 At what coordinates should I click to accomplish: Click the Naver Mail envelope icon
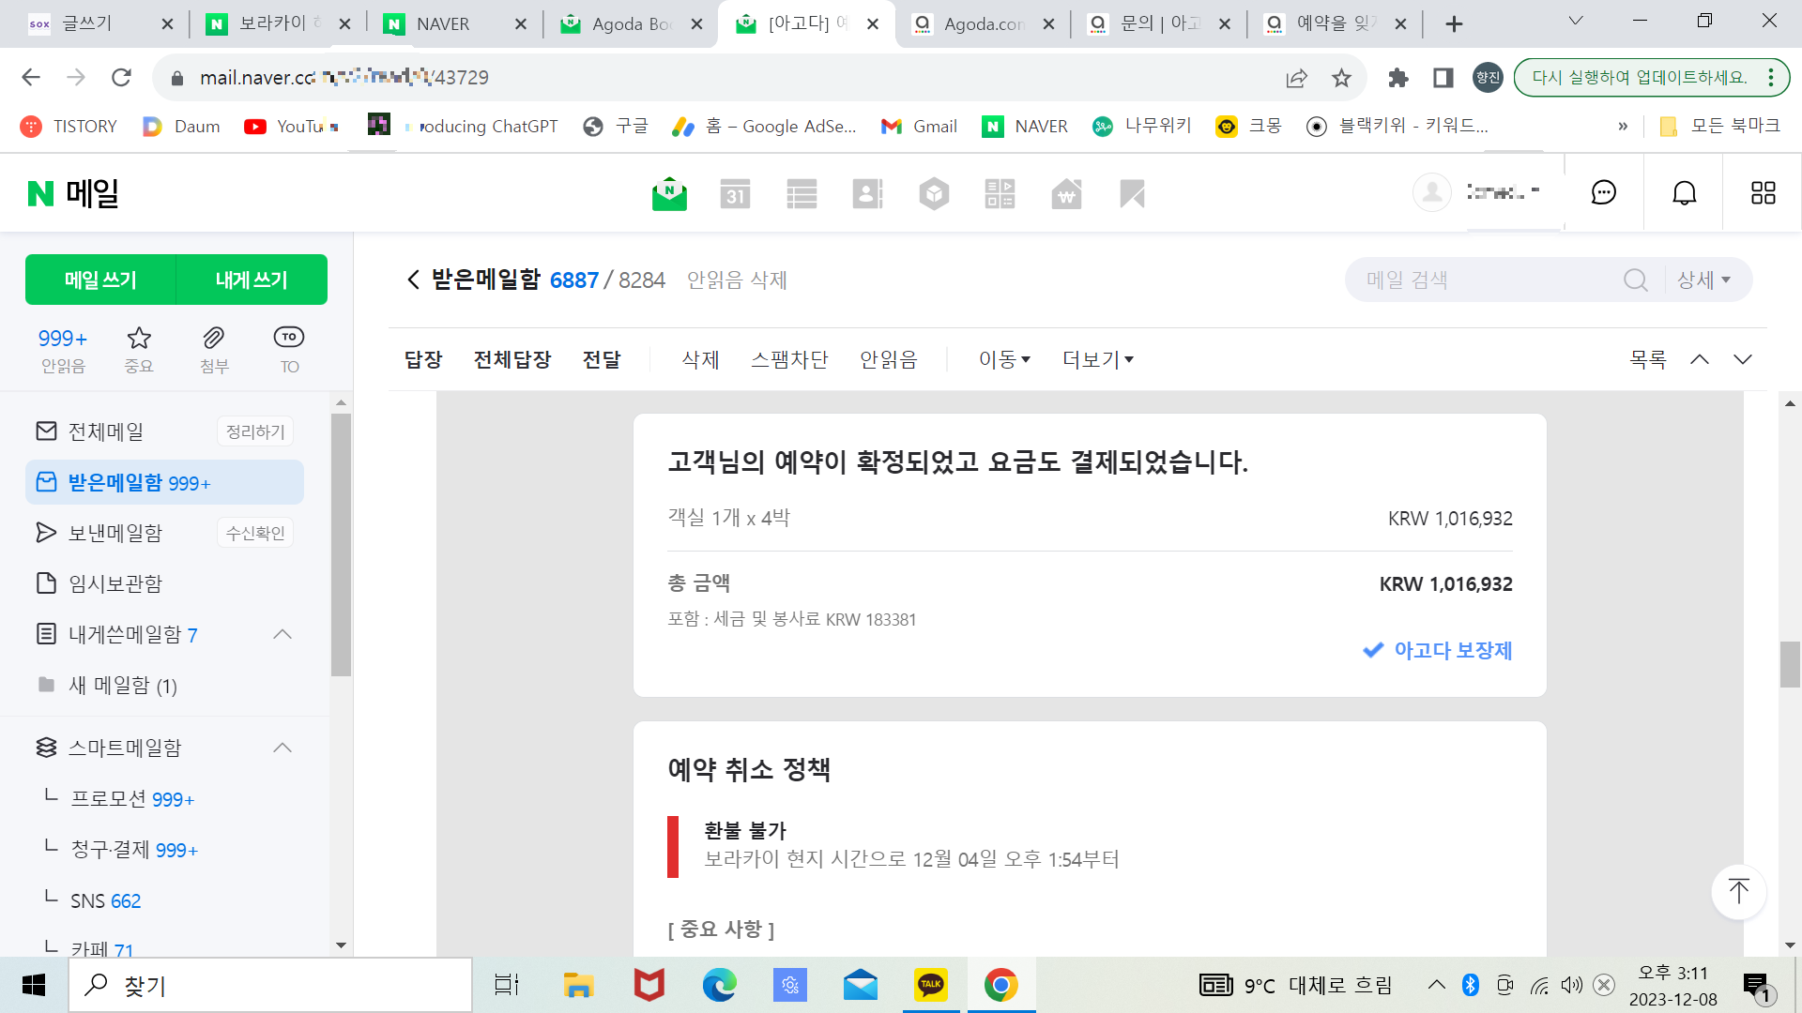tap(669, 194)
